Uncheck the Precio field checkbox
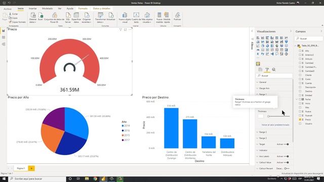This screenshot has height=182, width=324. pos(300,119)
